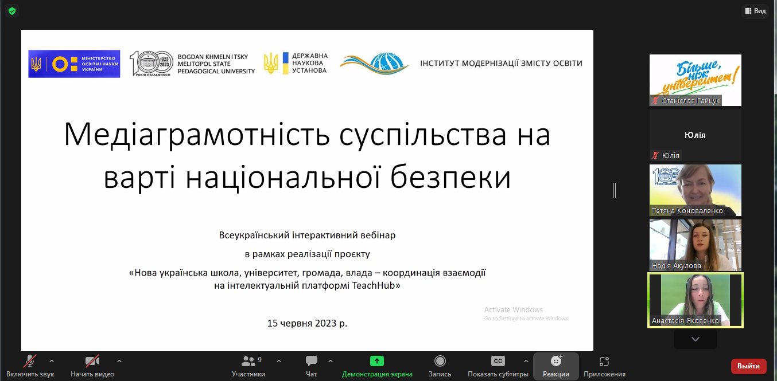777x381 pixels.
Task: Open the Вид view menu
Action: click(x=755, y=11)
